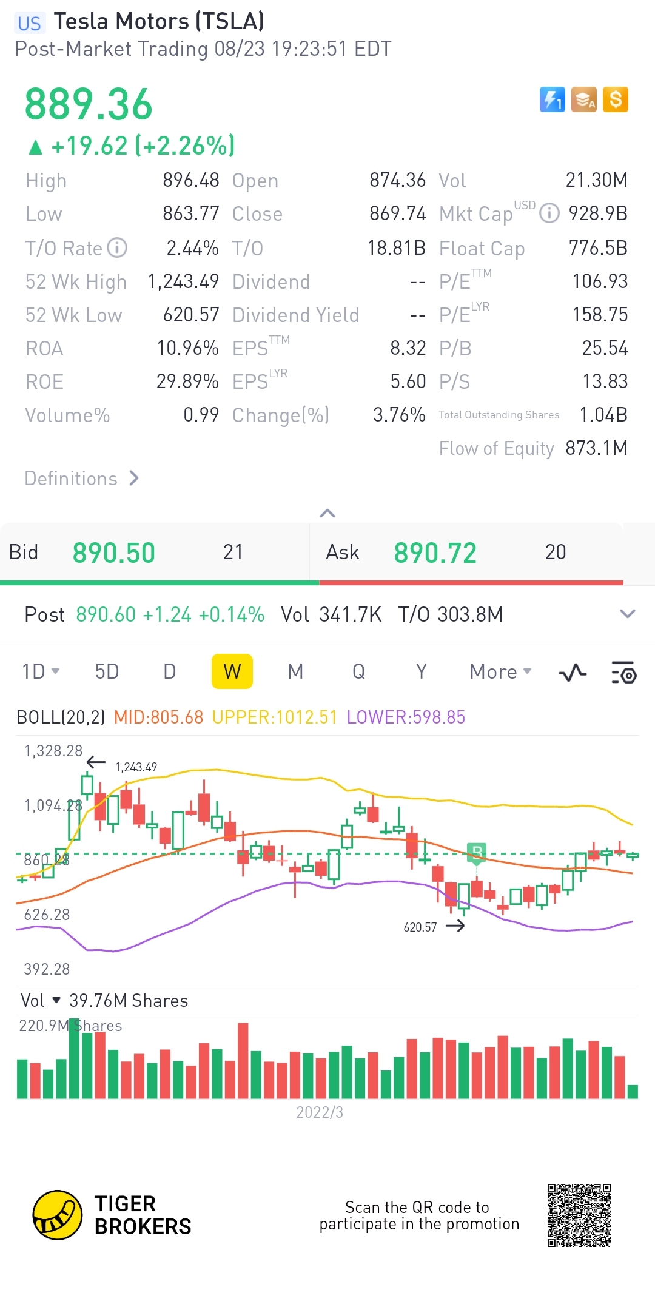Select the W weekly chart tab
Screen dimensions: 655x1307
tap(232, 671)
